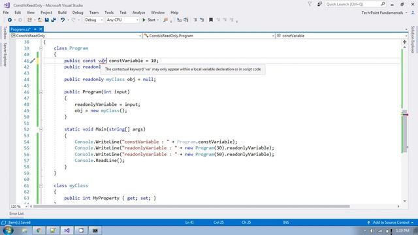Click the Find in Files toolbar icon
Screen dimensions: 418x235
[x=165, y=20]
